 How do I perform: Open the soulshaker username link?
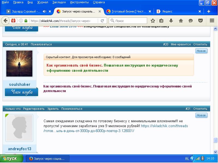(x=20, y=84)
